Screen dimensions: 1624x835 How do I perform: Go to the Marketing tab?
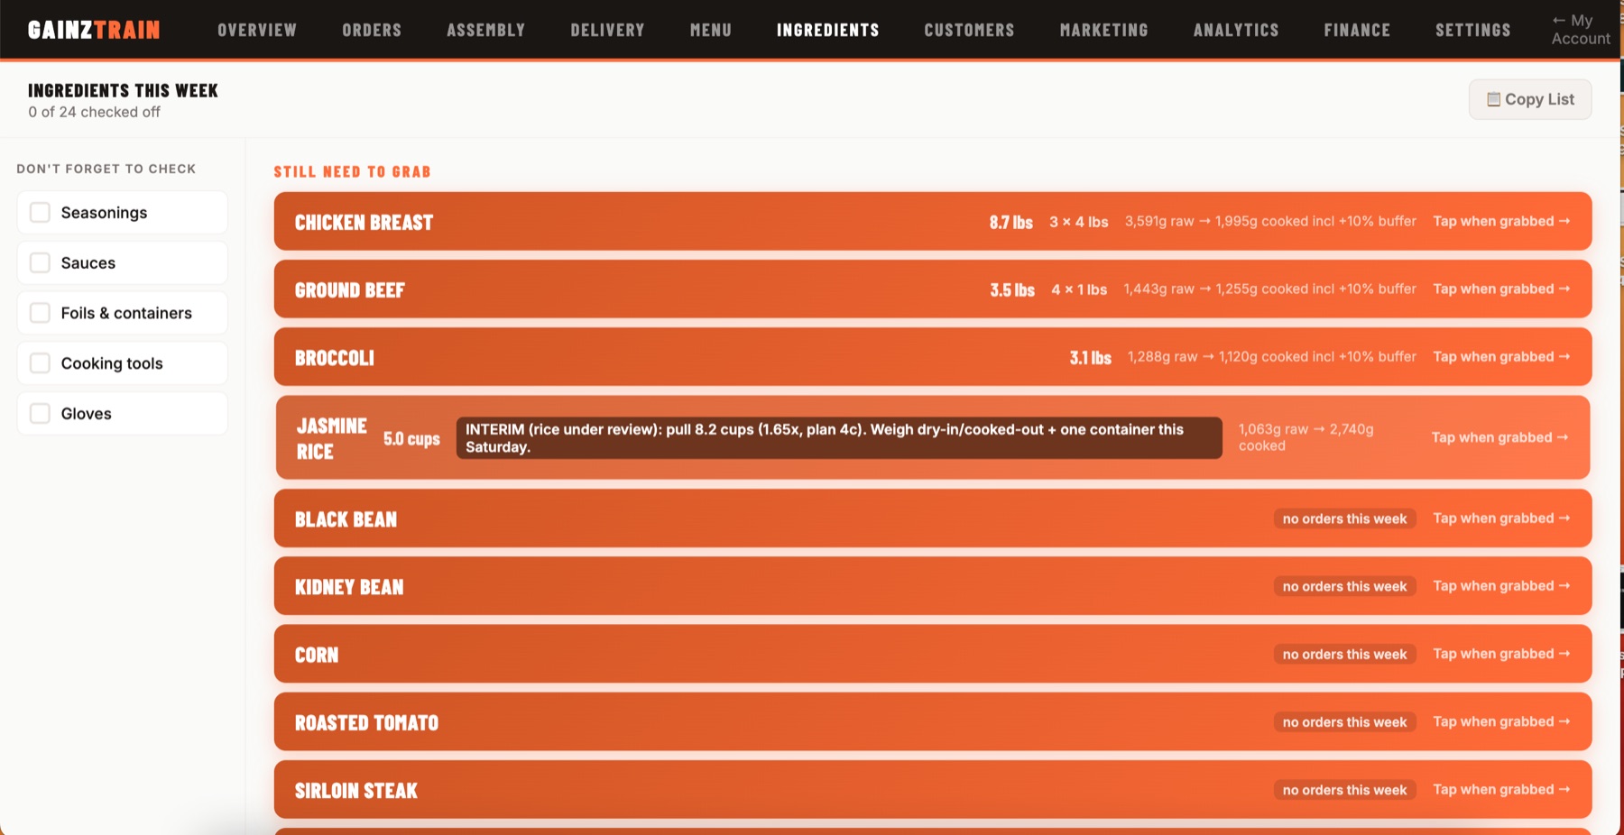[1103, 30]
